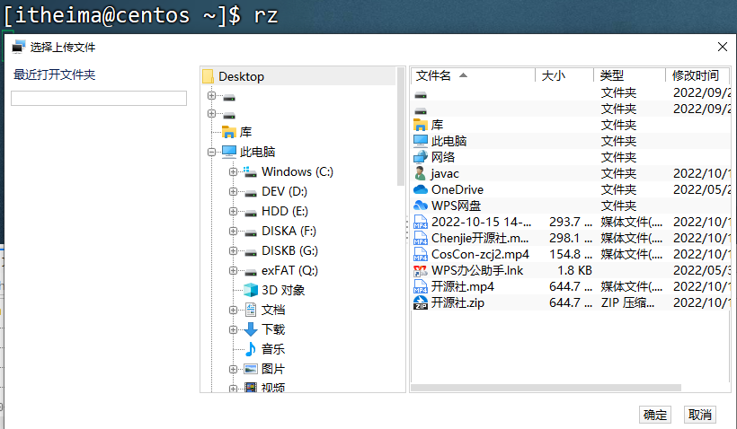Confirm the upload with the 确定 button

[654, 415]
